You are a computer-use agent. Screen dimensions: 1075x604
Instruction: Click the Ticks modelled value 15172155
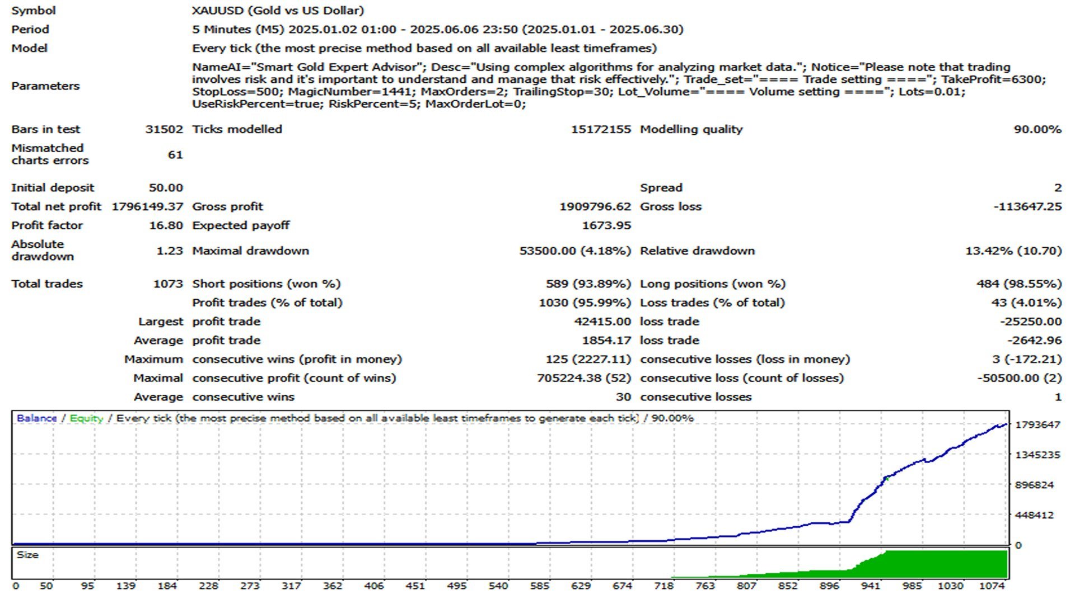(x=600, y=129)
